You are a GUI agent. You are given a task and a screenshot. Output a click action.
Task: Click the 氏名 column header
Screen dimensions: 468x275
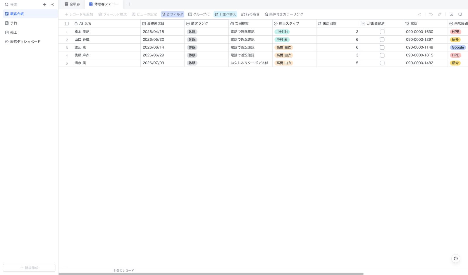106,23
